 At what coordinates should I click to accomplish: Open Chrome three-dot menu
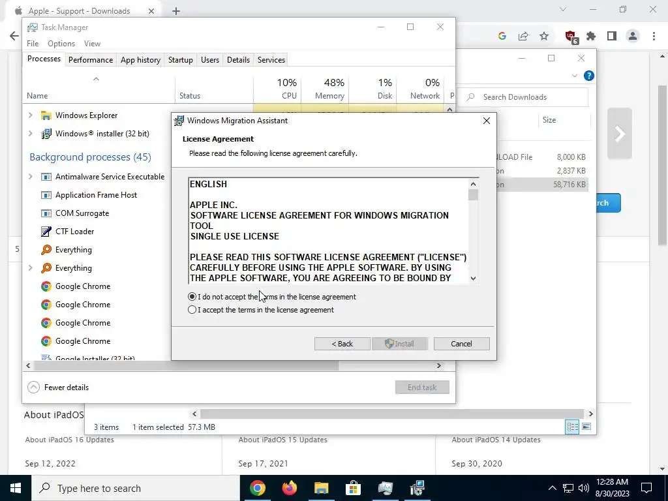[654, 37]
